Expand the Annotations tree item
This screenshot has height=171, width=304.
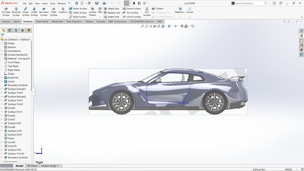click(2, 51)
